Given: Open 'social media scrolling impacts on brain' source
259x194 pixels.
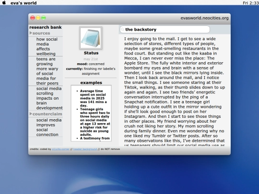Looking at the screenshot, I should pyautogui.click(x=49, y=98).
